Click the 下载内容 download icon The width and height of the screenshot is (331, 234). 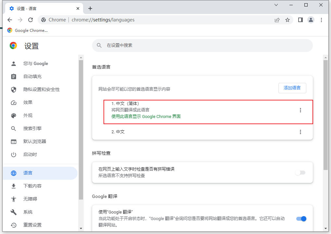(x=14, y=186)
